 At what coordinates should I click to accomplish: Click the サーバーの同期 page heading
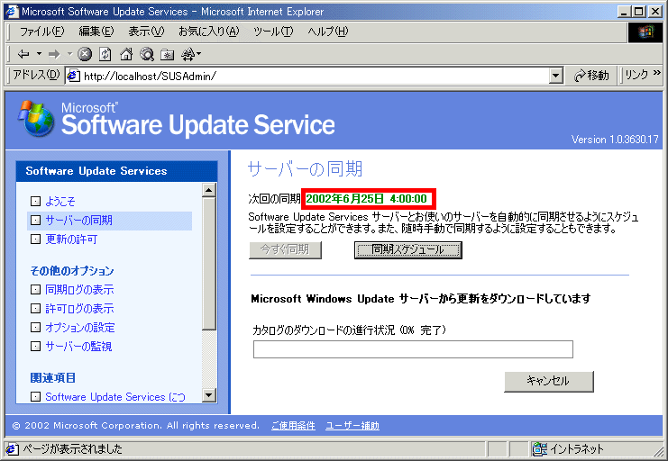(x=305, y=168)
